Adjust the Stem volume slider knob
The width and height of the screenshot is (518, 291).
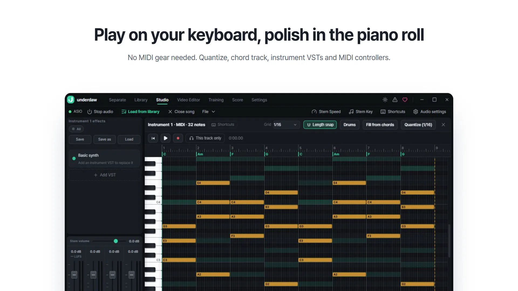(x=116, y=241)
